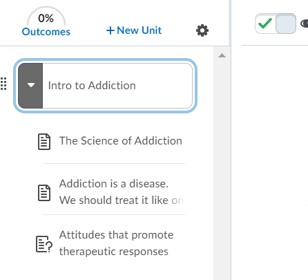Image resolution: width=308 pixels, height=280 pixels.
Task: Open the Attitudes that promote therapeutic responses quiz
Action: coord(116,243)
